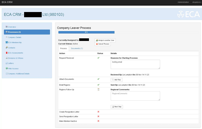Click the Create Resignation Letter row text
Viewport: 202px width, 129px height.
69,112
